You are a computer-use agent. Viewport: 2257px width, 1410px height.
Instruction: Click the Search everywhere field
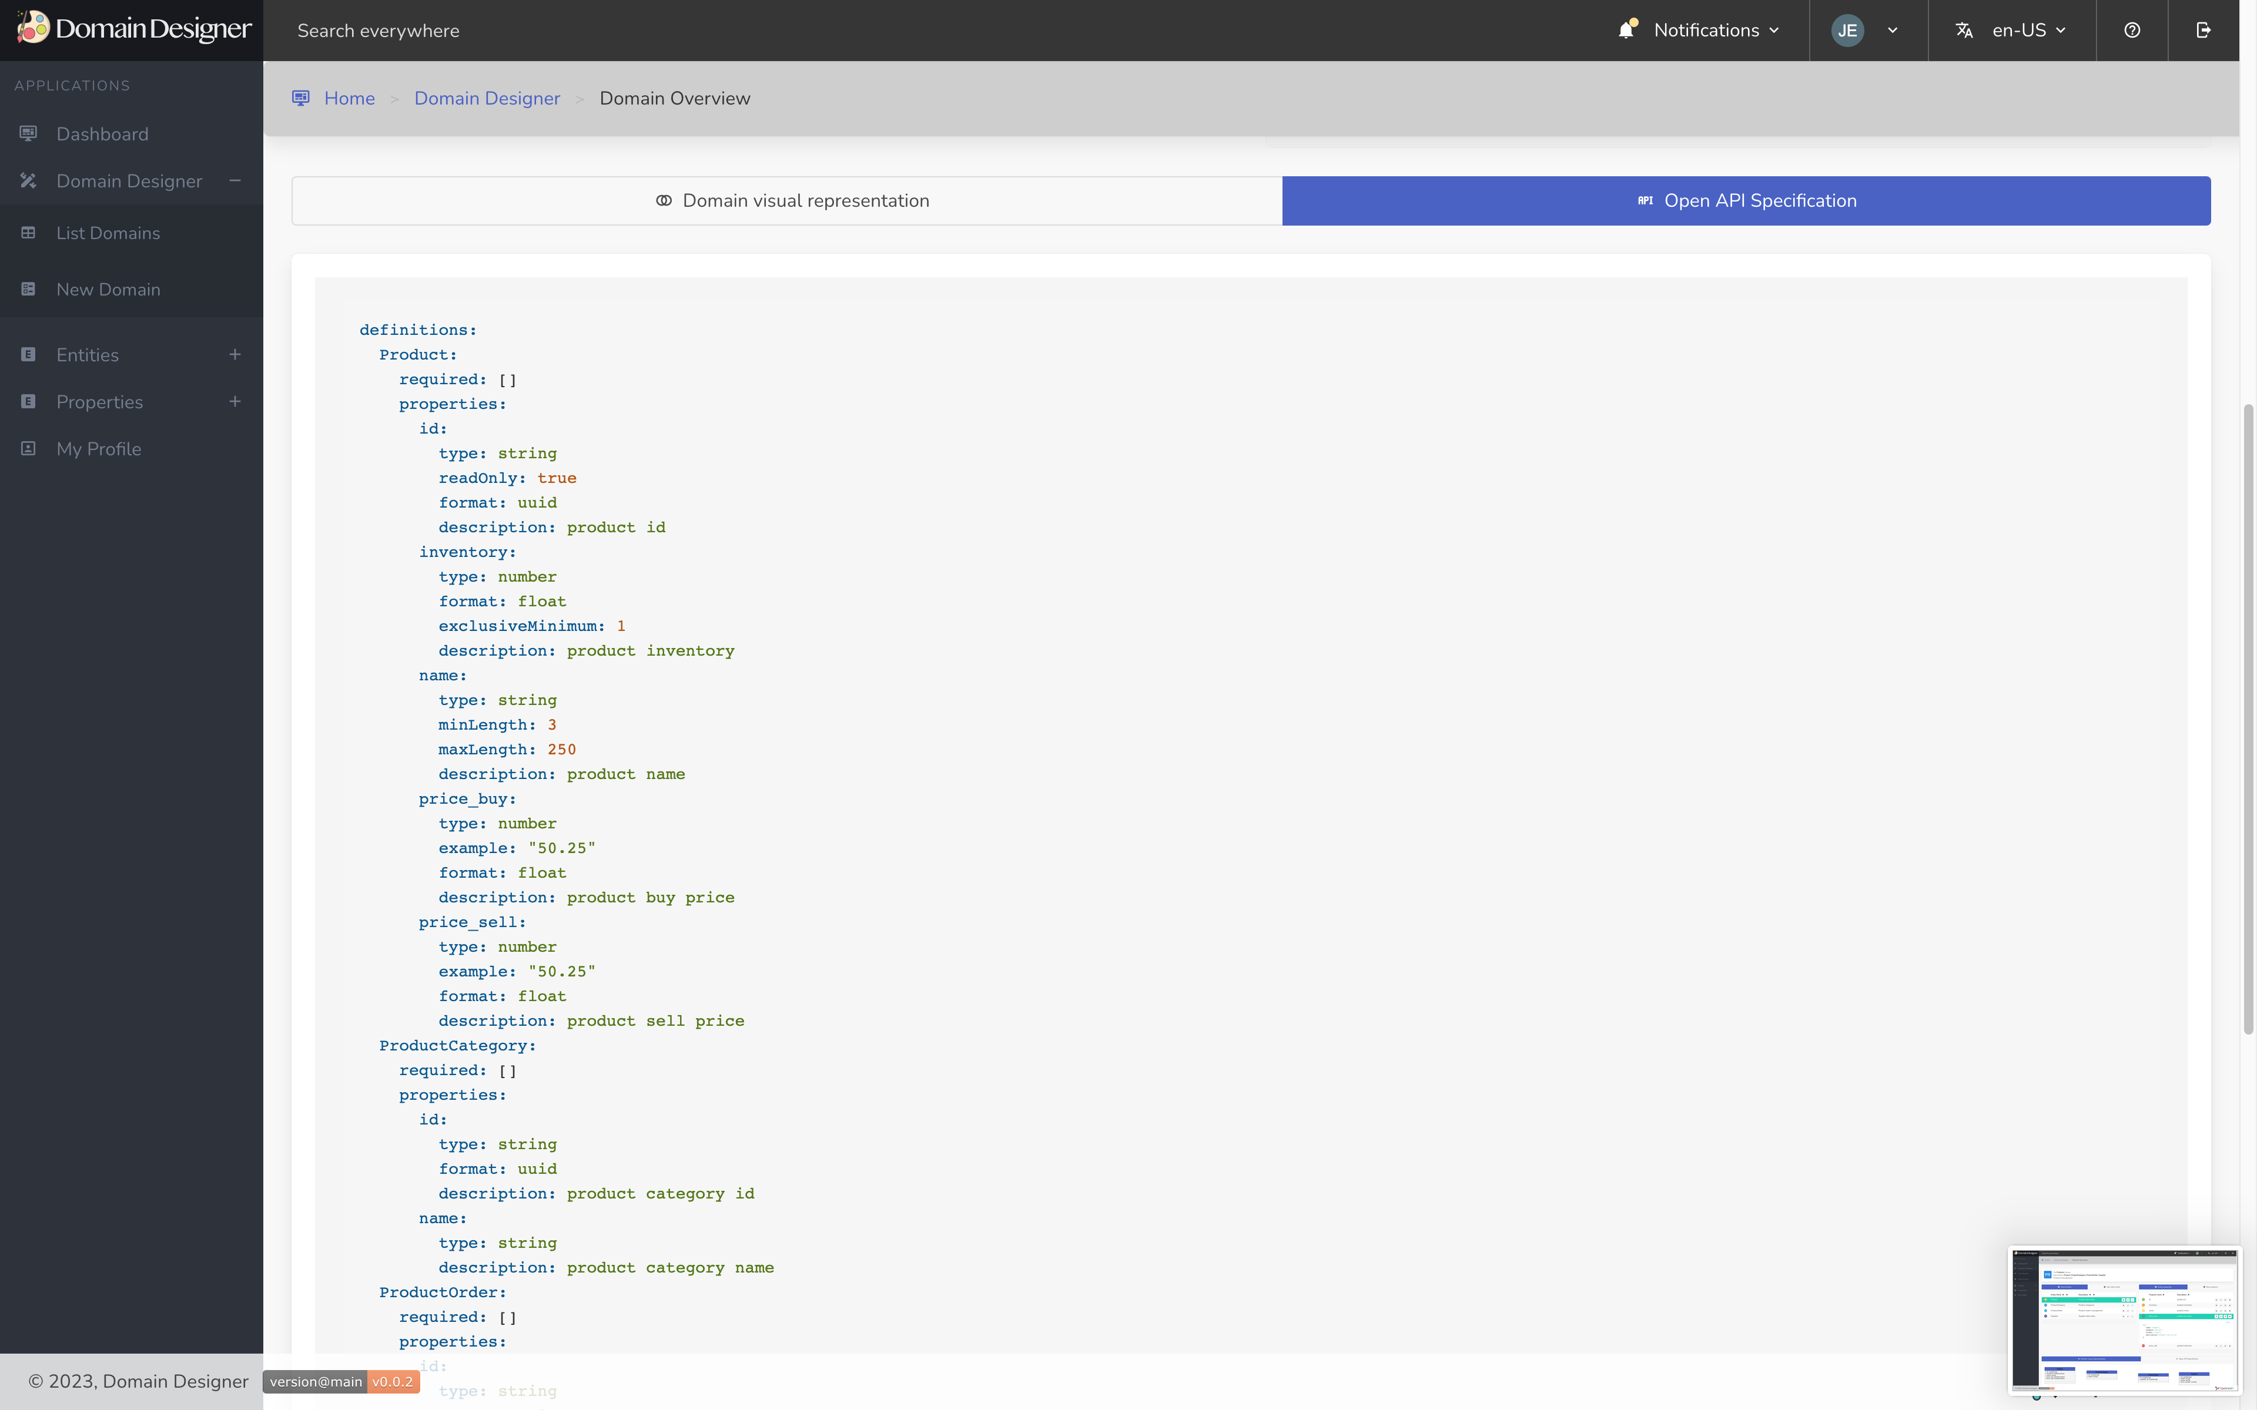[x=379, y=31]
